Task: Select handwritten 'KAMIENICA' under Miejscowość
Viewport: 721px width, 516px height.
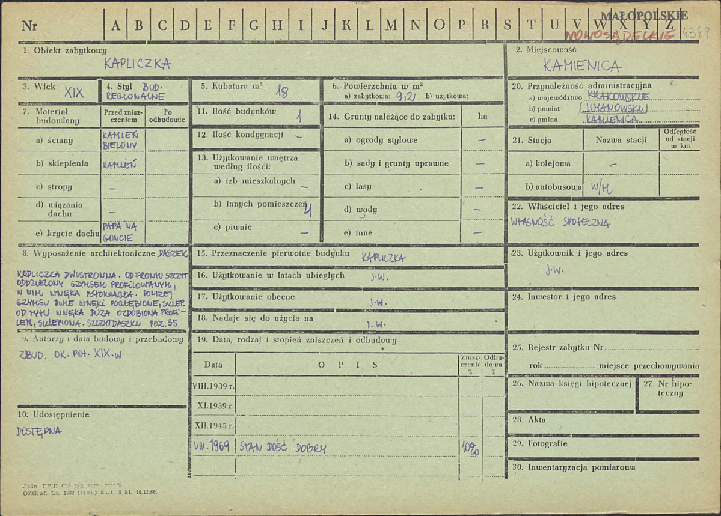Action: click(x=583, y=65)
